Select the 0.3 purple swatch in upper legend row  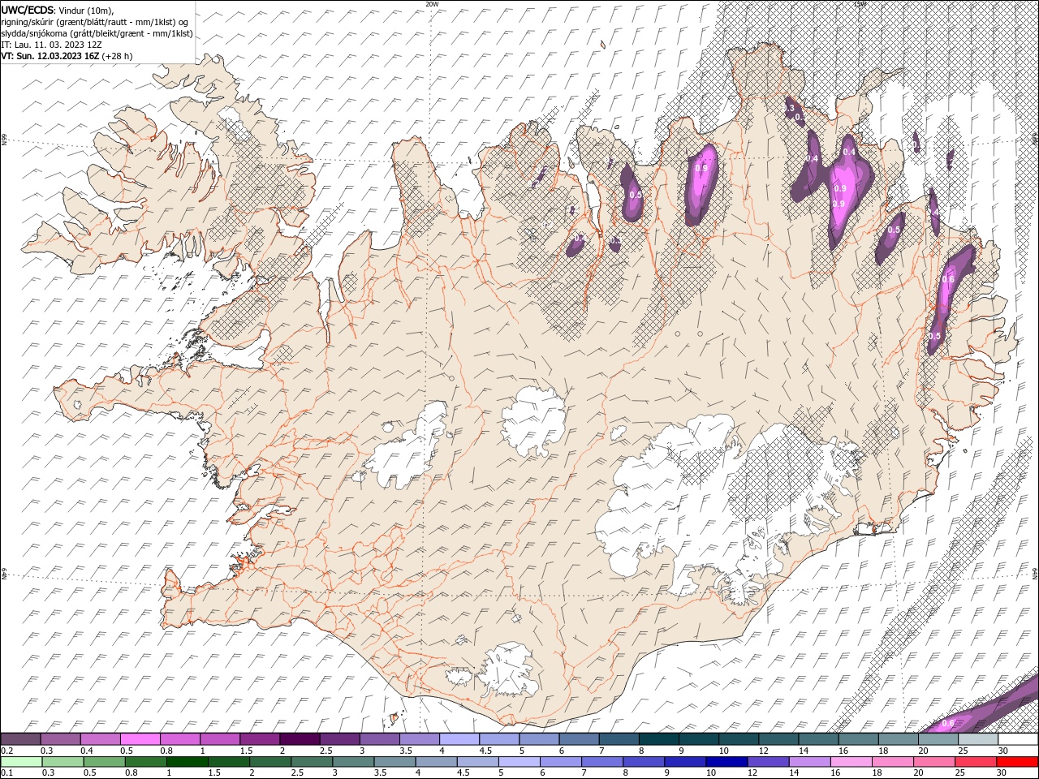pyautogui.click(x=60, y=739)
